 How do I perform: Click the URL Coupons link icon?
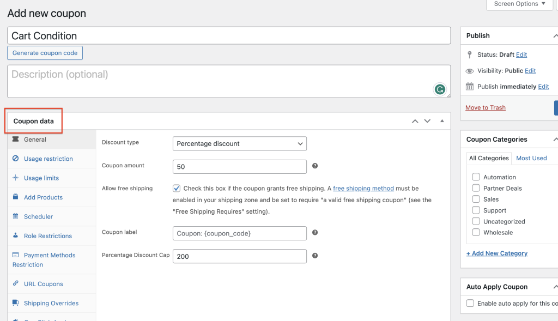click(16, 283)
